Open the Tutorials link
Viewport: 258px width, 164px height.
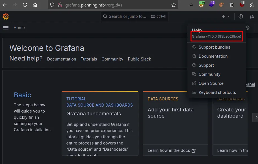[89, 59]
